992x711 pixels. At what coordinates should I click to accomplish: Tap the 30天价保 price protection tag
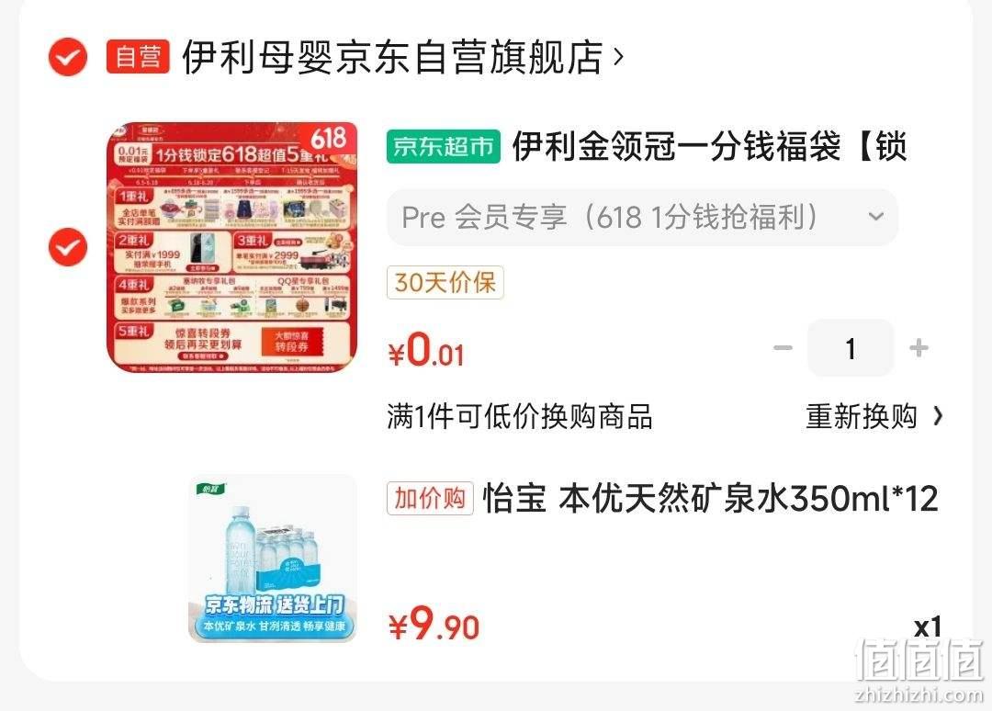tap(445, 283)
